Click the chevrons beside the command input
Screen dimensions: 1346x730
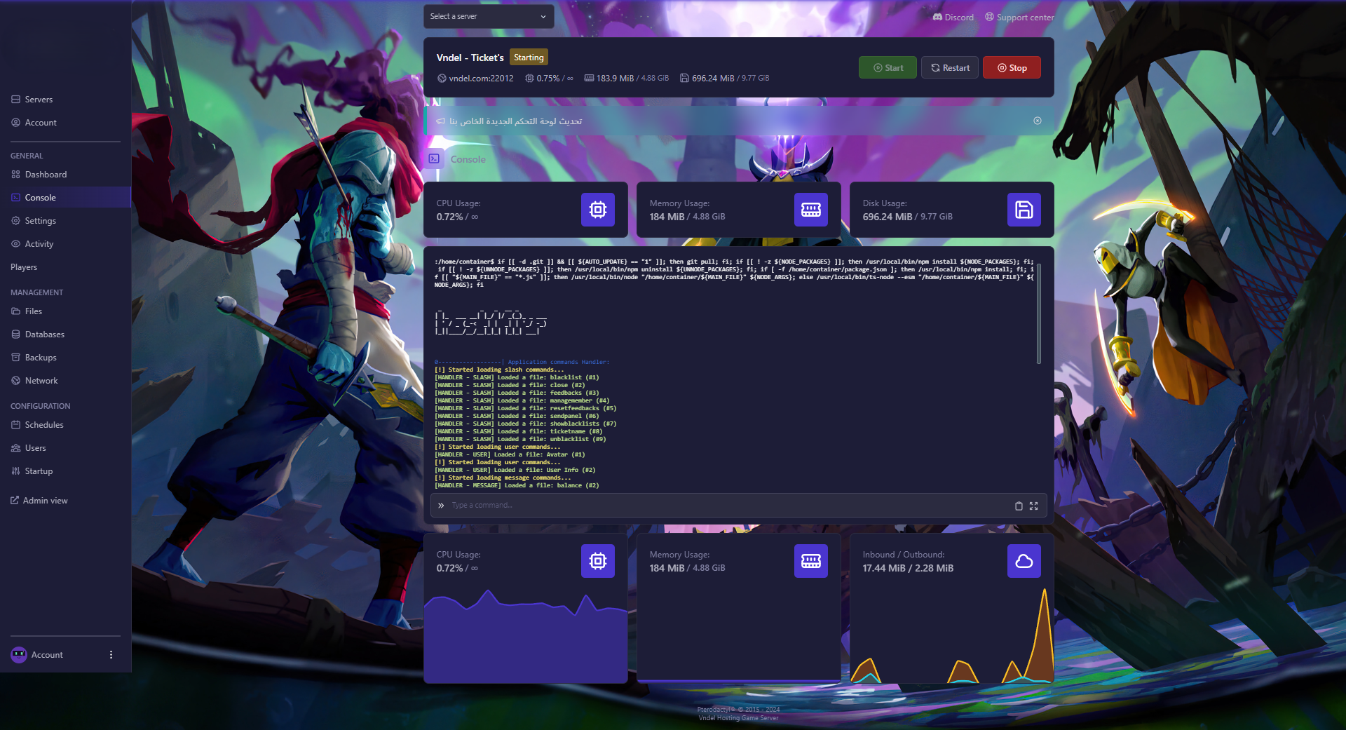click(441, 505)
